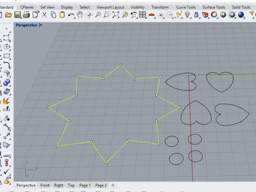Switch to the Transform toolbar tab
The height and width of the screenshot is (192, 256).
pos(160,7)
